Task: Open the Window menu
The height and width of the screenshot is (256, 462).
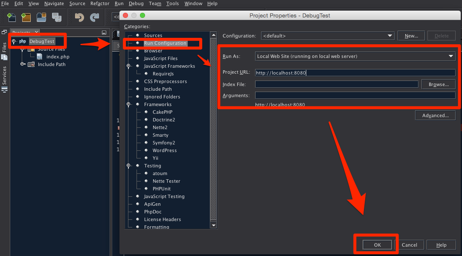Action: pos(193,3)
